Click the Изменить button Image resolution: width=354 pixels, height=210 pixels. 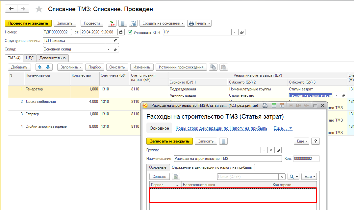point(142,67)
